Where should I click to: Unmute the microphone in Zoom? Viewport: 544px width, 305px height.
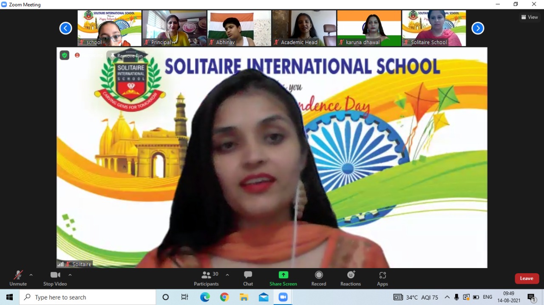18,279
